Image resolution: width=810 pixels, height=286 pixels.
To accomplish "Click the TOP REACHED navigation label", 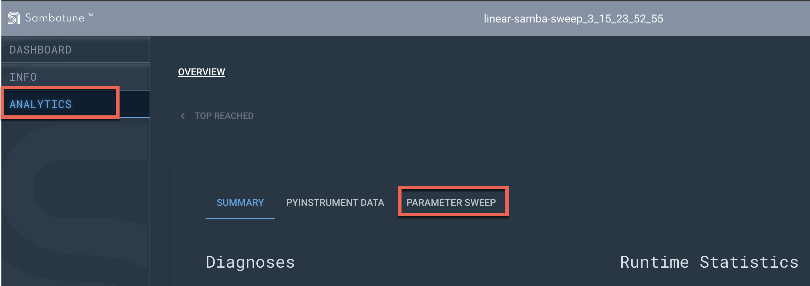I will point(223,116).
